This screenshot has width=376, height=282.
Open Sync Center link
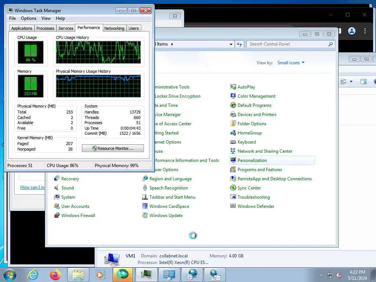249,188
